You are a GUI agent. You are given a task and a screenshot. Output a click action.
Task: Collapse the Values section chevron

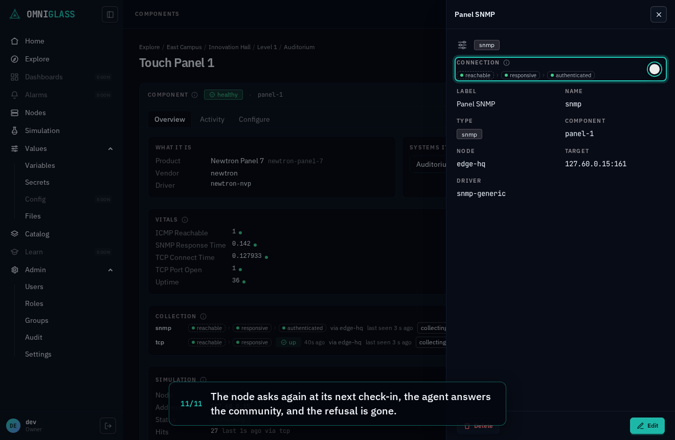(x=110, y=148)
